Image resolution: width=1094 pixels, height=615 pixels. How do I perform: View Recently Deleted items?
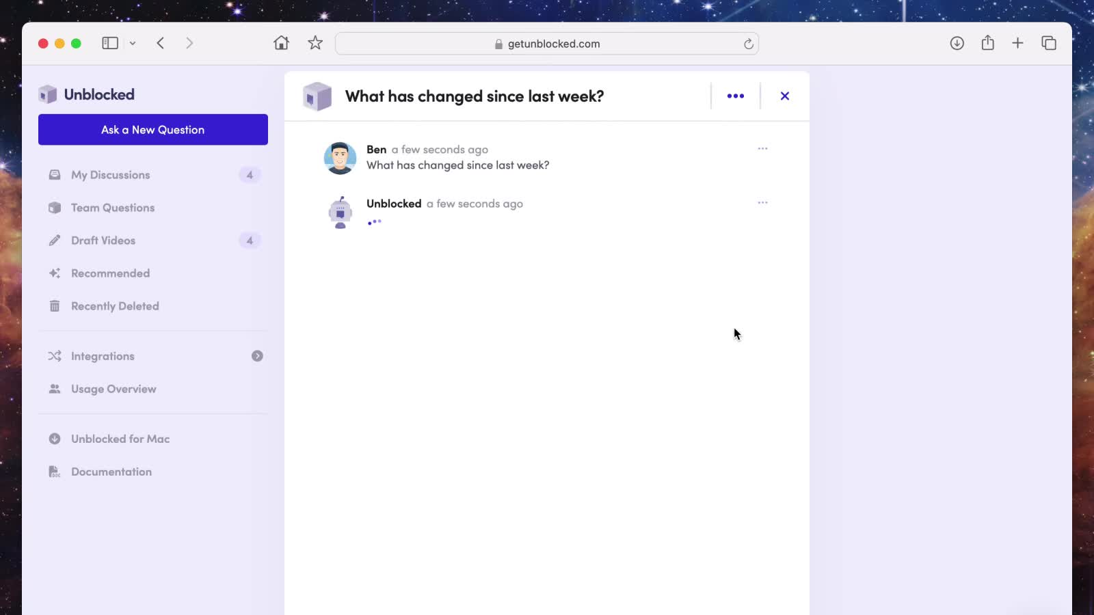[x=115, y=306]
